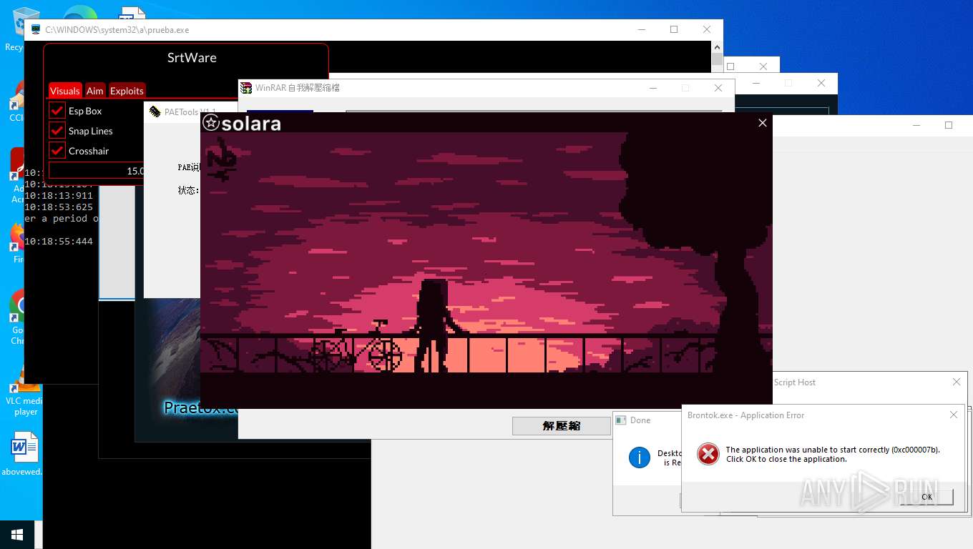The height and width of the screenshot is (549, 973).
Task: Click the console scrollbar up arrow
Action: click(717, 48)
